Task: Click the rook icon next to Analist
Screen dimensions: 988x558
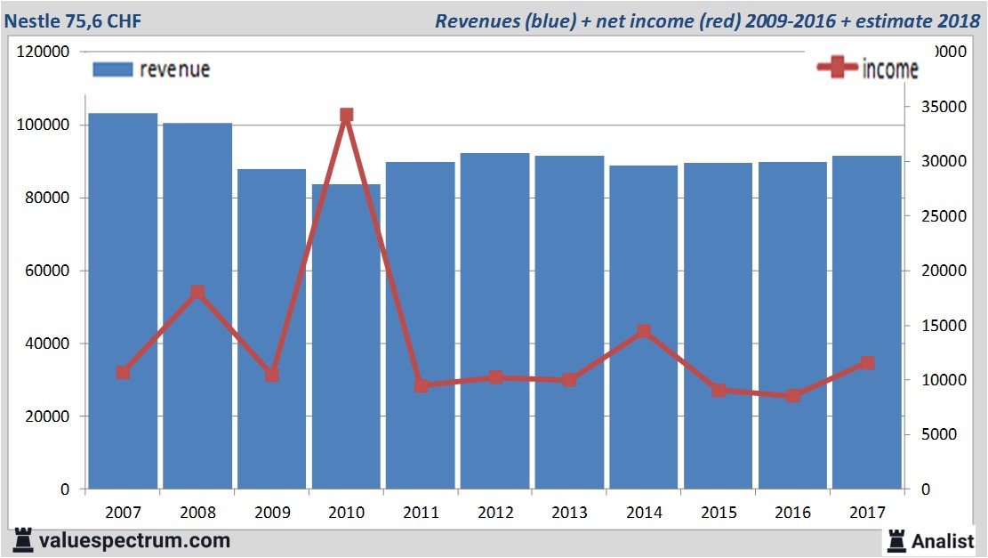Action: pyautogui.click(x=896, y=541)
